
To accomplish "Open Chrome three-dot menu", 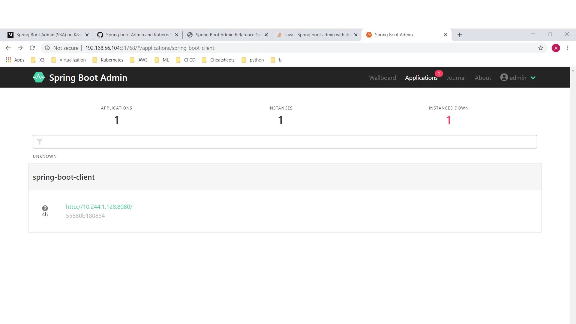I will (x=568, y=48).
